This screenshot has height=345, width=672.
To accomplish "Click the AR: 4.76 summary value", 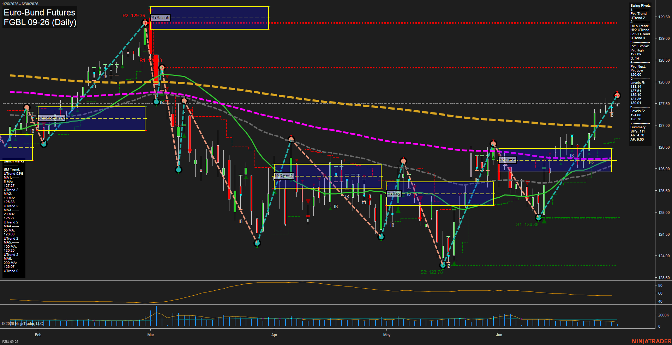I will (x=637, y=135).
